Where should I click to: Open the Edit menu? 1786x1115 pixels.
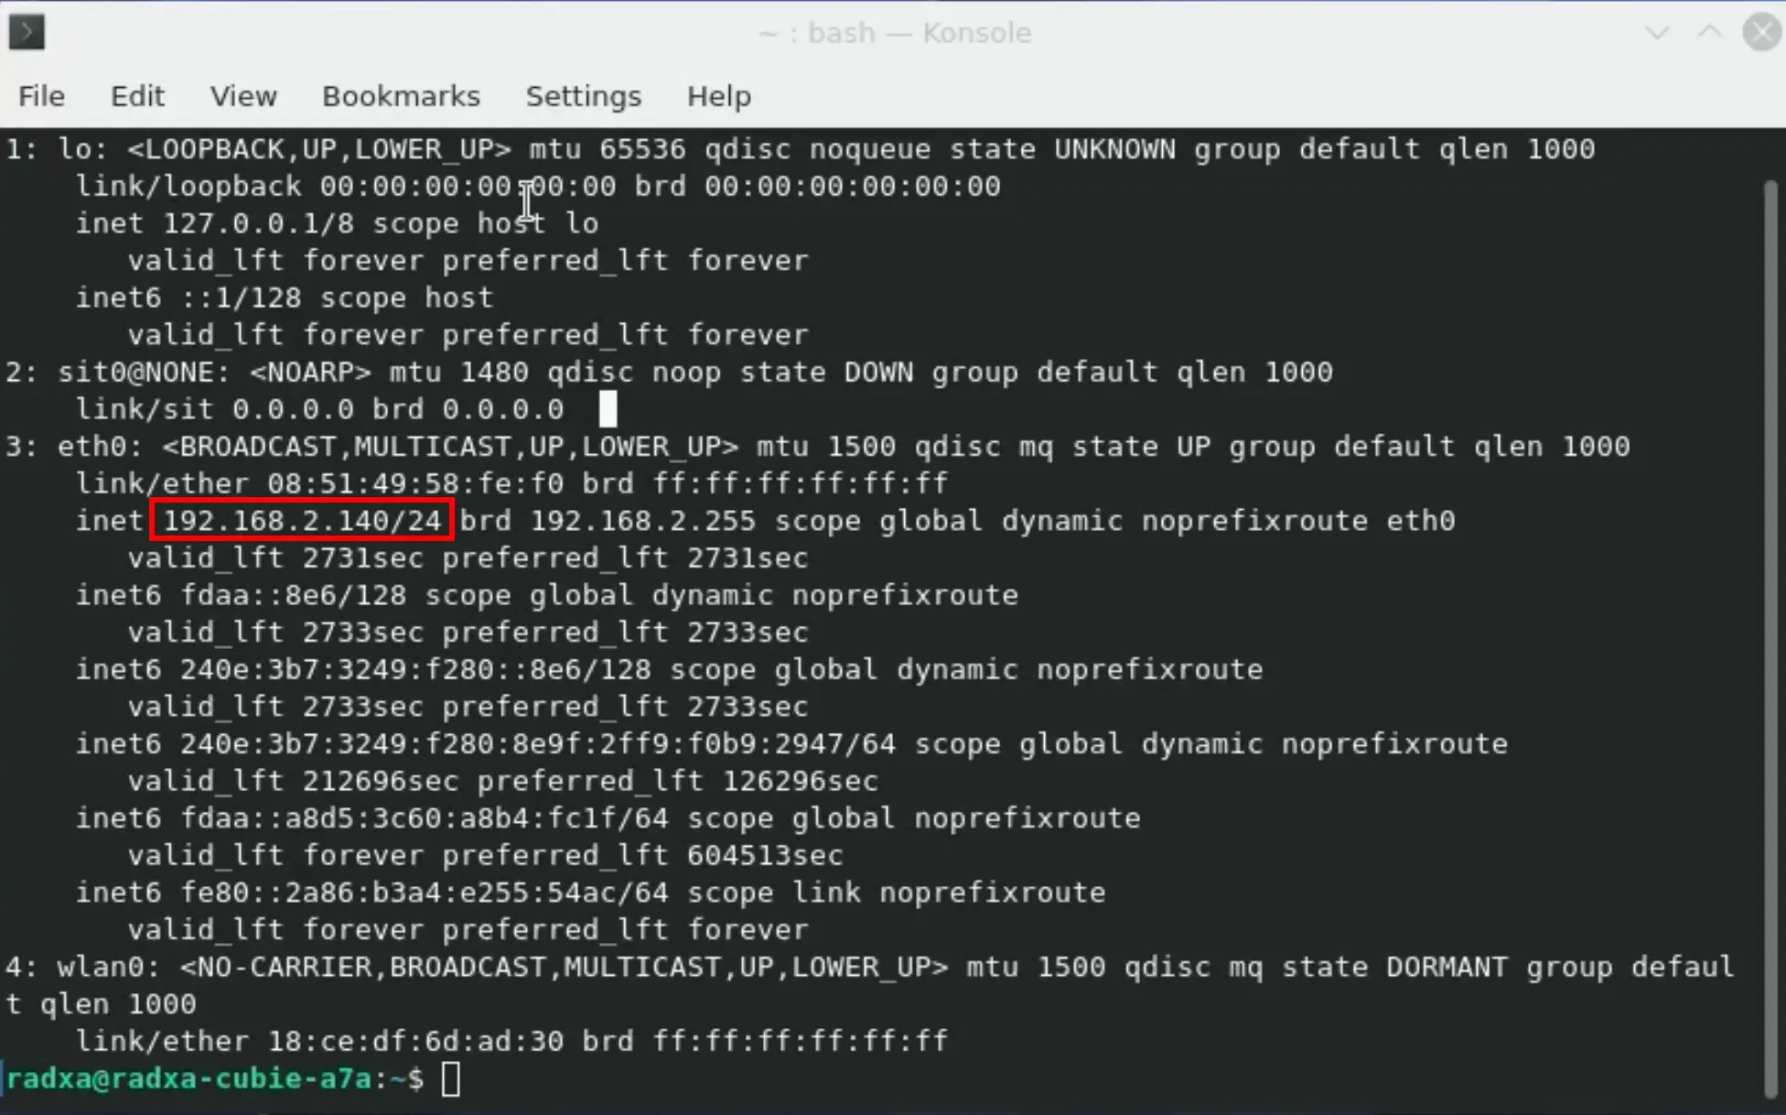point(137,96)
